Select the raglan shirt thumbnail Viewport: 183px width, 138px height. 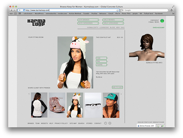pyautogui.click(x=39, y=105)
